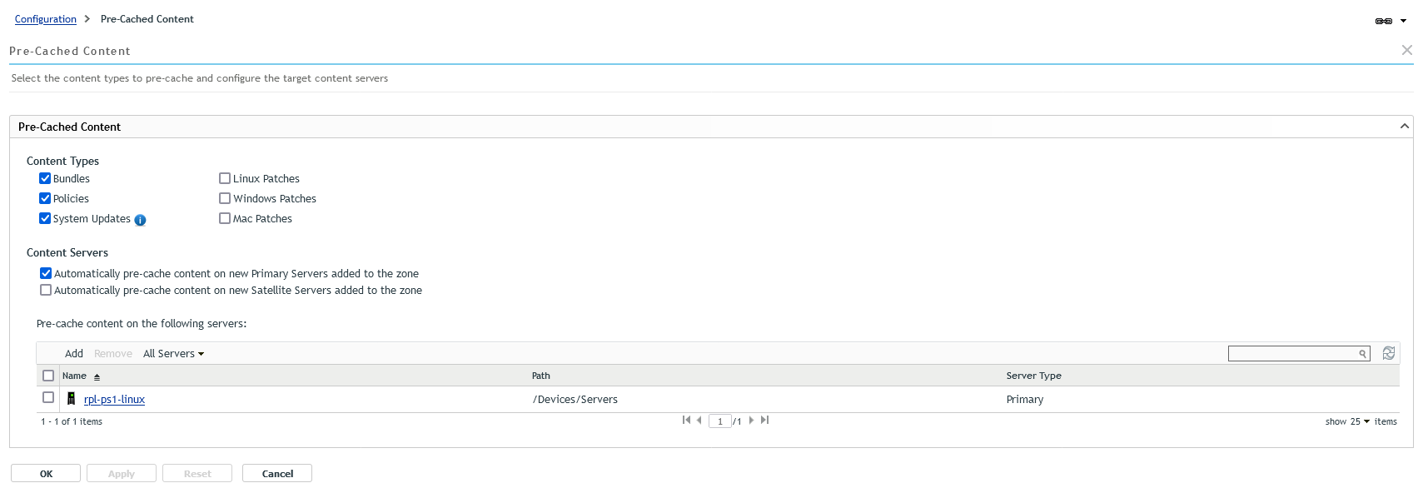The height and width of the screenshot is (493, 1423).
Task: Click the server icon next to rpl-ps1-linux
Action: coord(72,398)
